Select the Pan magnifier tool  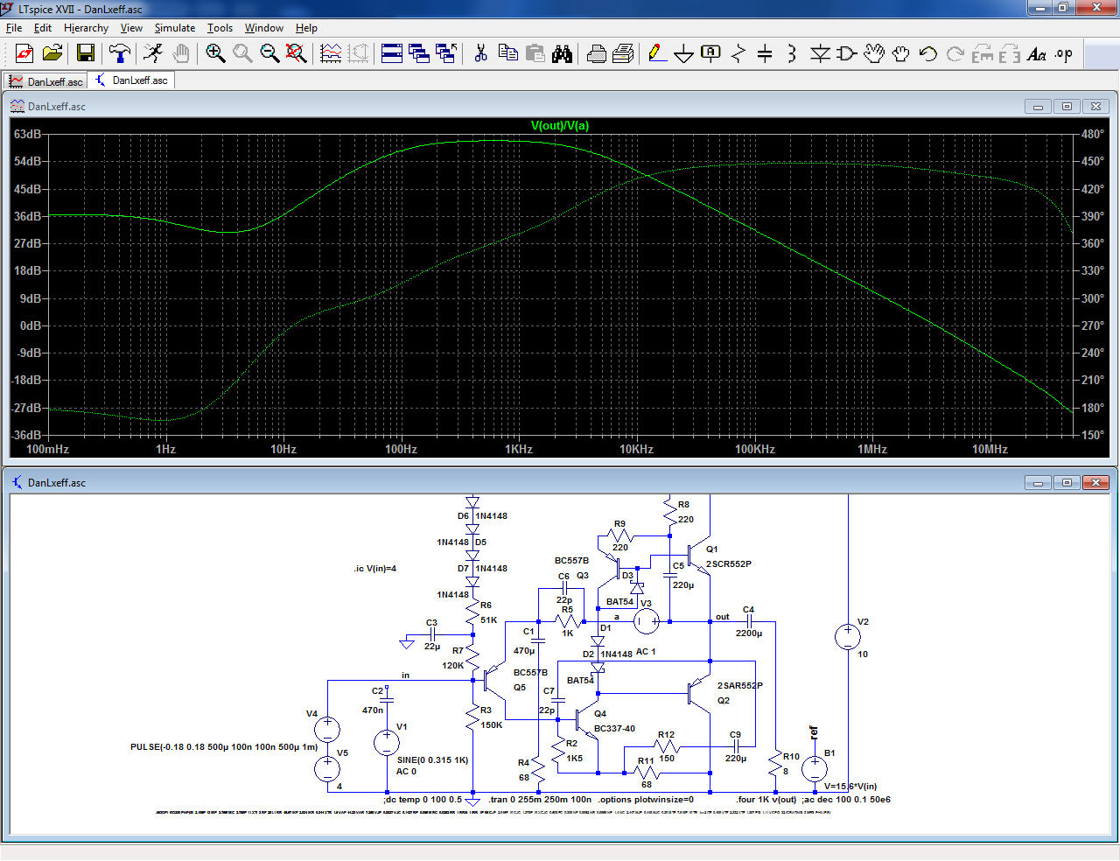click(x=242, y=54)
